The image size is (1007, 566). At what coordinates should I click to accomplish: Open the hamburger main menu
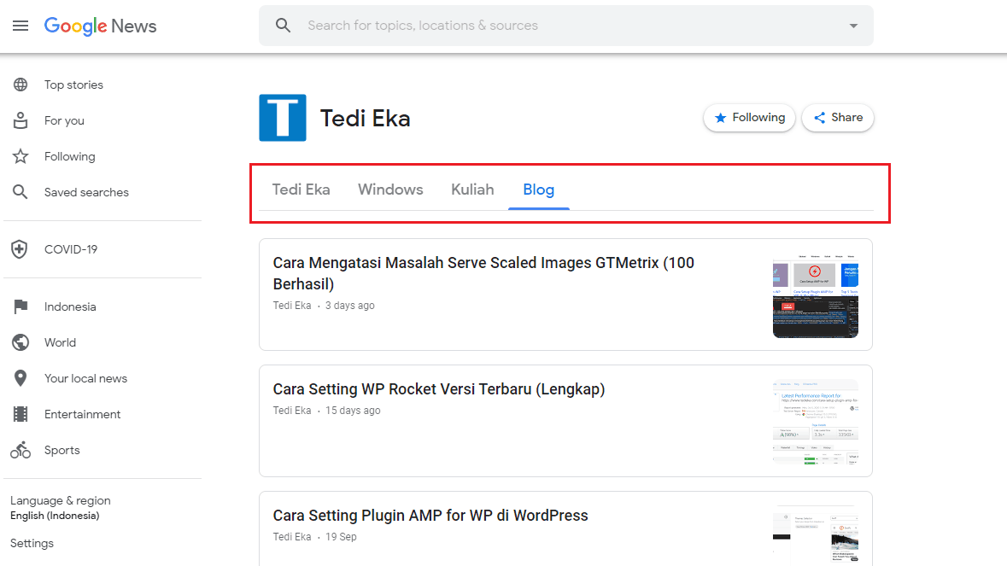(20, 26)
